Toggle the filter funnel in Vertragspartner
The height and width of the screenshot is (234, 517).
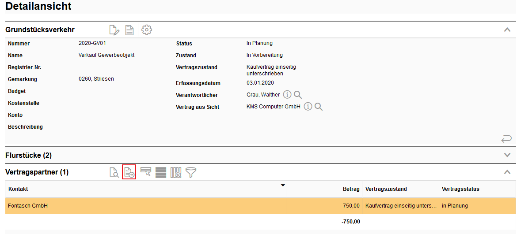tap(191, 172)
